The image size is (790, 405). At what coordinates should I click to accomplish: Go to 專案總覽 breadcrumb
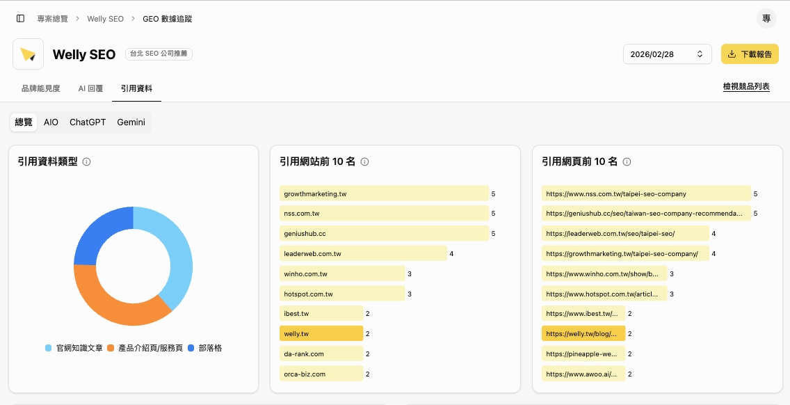coord(53,19)
